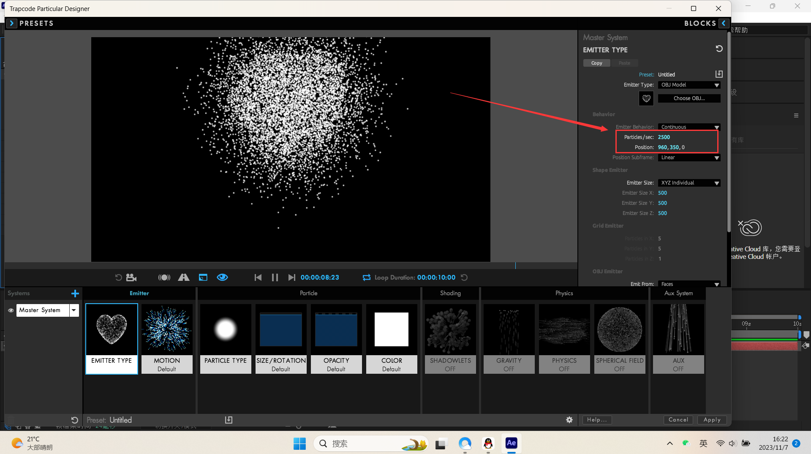The height and width of the screenshot is (454, 811).
Task: Select the MOTION block
Action: coord(167,339)
